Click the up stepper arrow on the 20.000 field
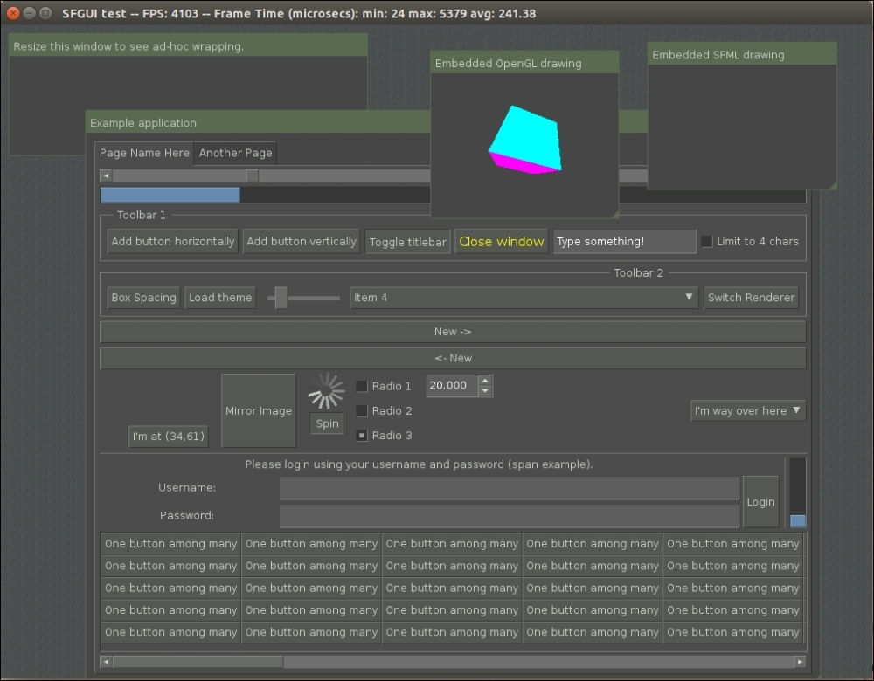The height and width of the screenshot is (681, 874). click(486, 380)
